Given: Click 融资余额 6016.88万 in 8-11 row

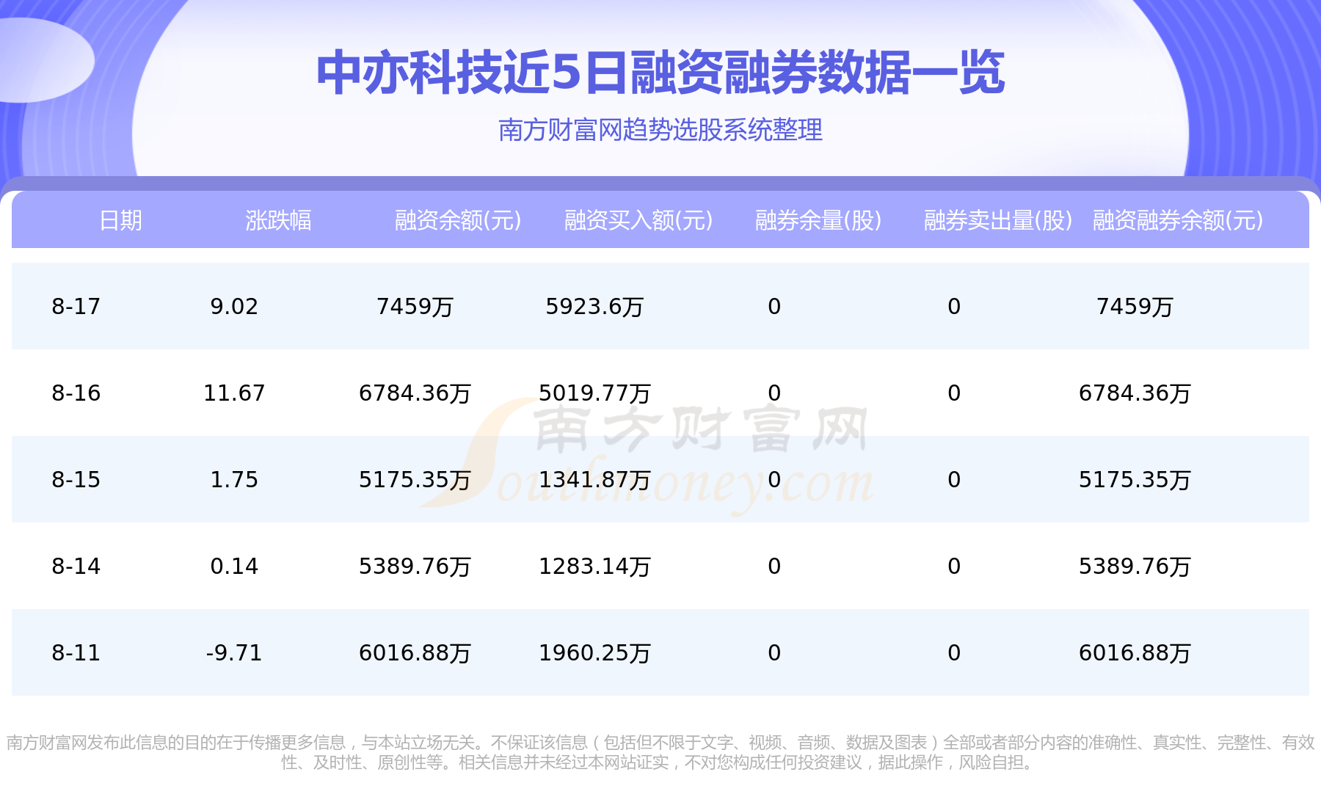Looking at the screenshot, I should pyautogui.click(x=415, y=652).
